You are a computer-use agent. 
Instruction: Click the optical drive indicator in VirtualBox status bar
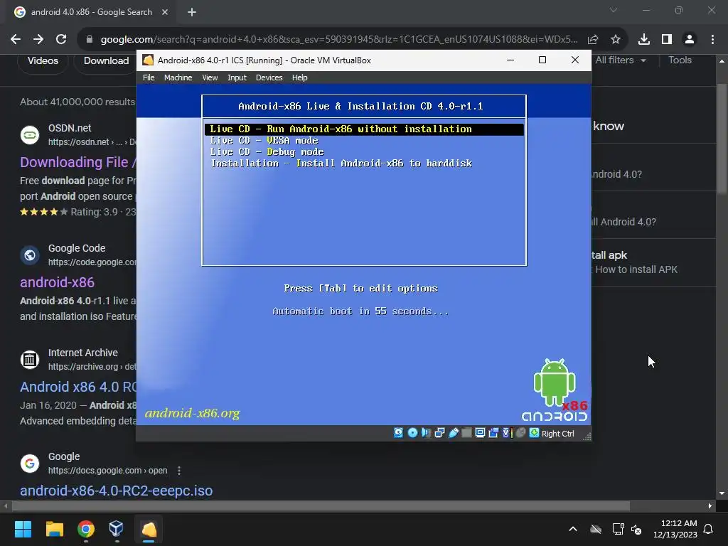412,433
